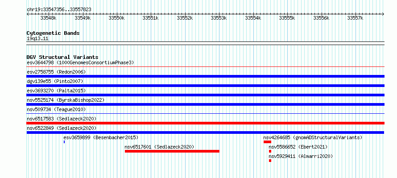Click the 33550k ruler tick label

(x=116, y=18)
